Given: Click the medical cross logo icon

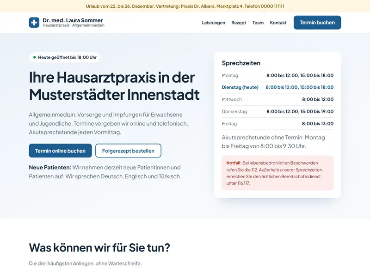Looking at the screenshot, I should 34,23.
